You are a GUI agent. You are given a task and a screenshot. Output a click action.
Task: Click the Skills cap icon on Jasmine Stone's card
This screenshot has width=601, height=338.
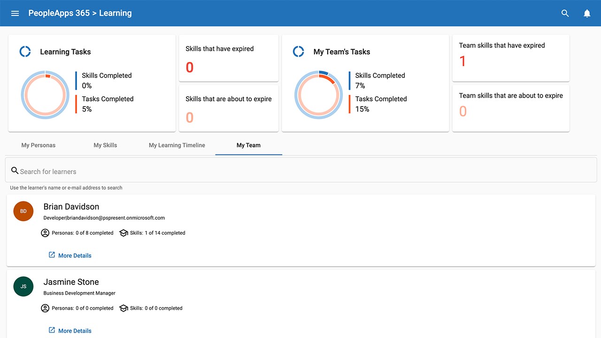[x=123, y=308]
